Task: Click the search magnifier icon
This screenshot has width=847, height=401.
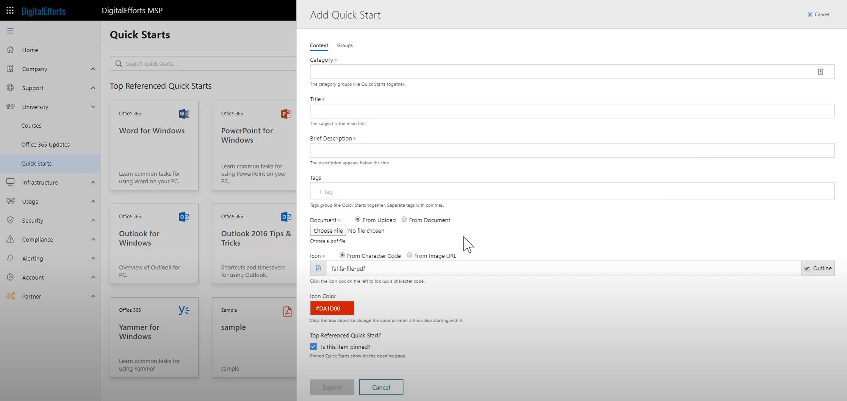Action: [119, 64]
